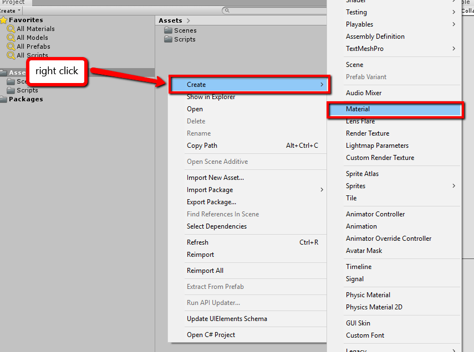Choose Reimport menu entry
This screenshot has height=352, width=474.
[x=200, y=255]
